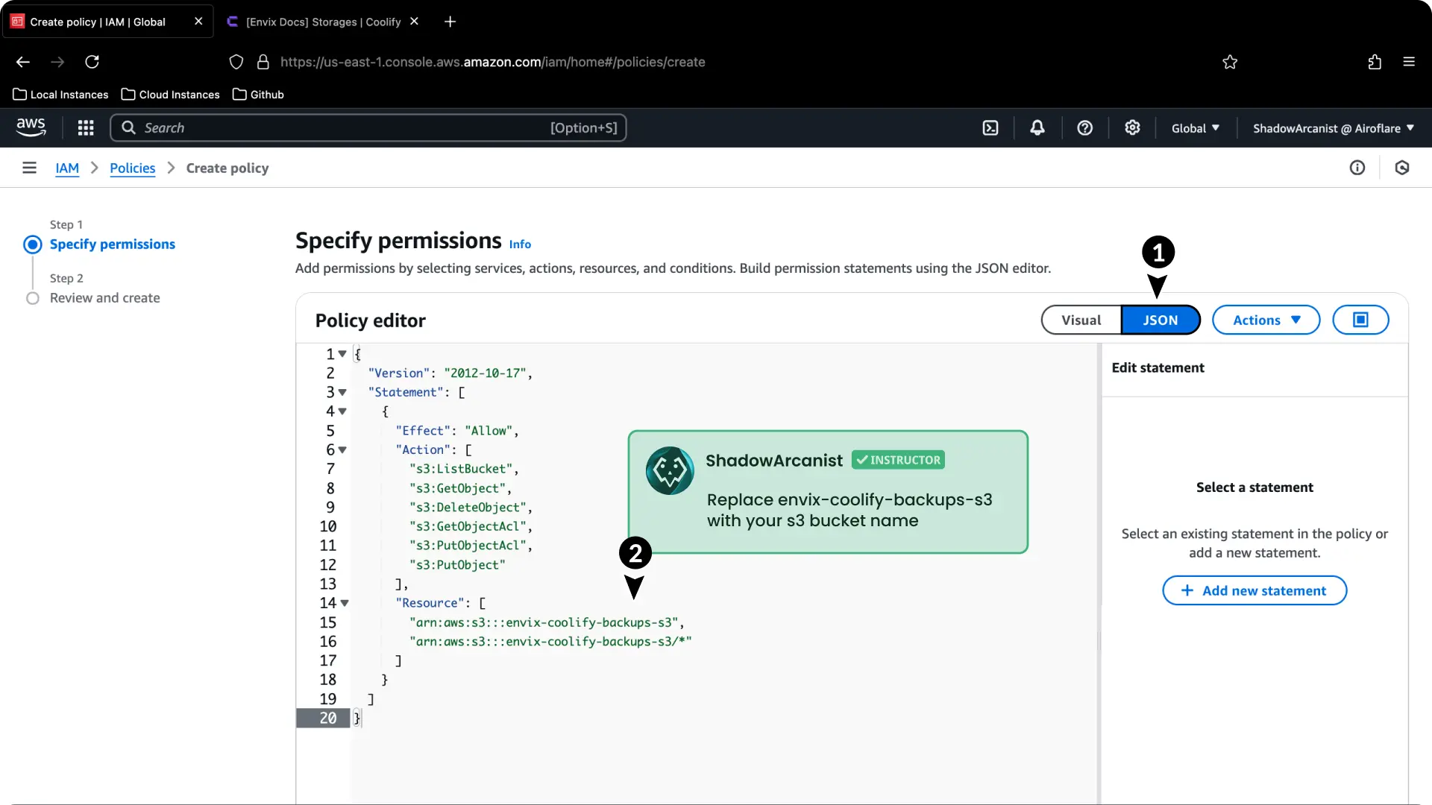
Task: Switch to the Envix Docs Coolify tab
Action: tap(321, 22)
